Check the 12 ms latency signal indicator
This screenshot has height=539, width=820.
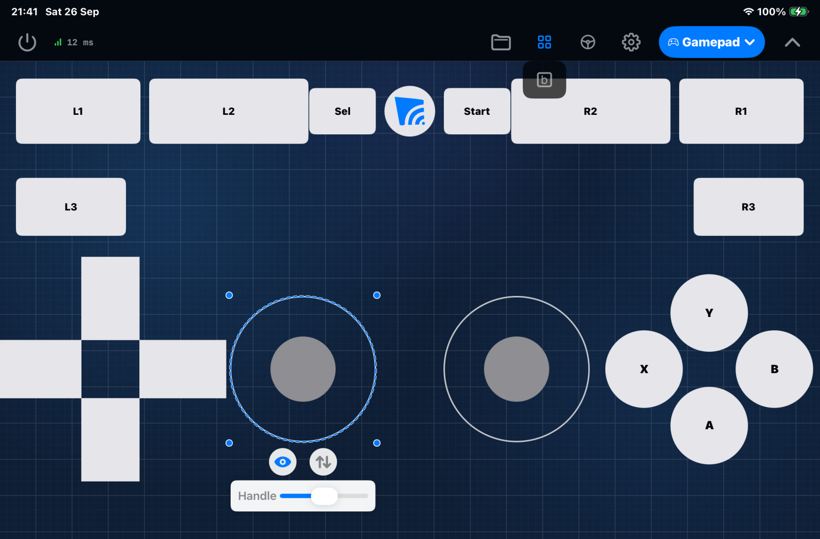(74, 43)
